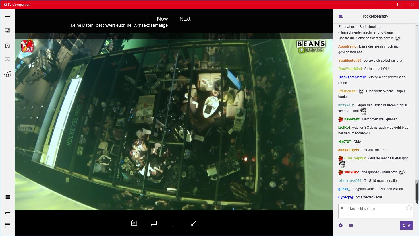Switch to the Now tab
This screenshot has height=236, width=419.
[x=162, y=19]
